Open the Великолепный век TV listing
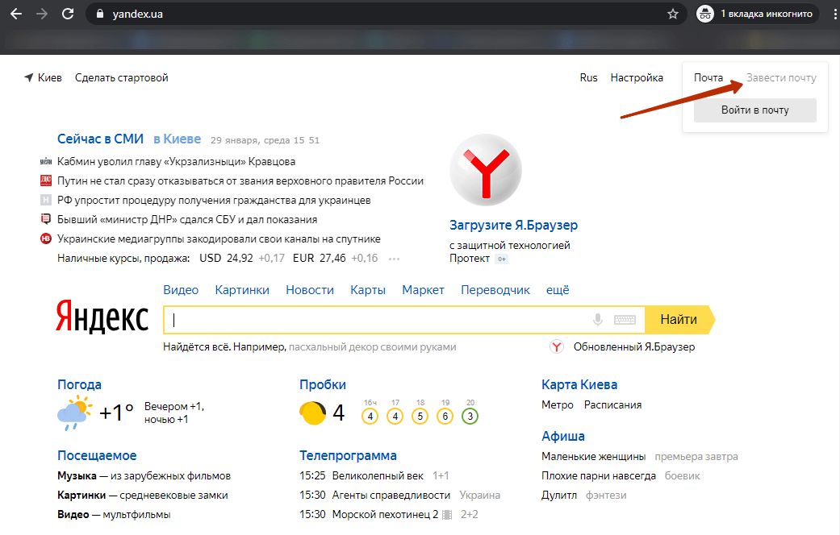The image size is (840, 535). point(378,475)
